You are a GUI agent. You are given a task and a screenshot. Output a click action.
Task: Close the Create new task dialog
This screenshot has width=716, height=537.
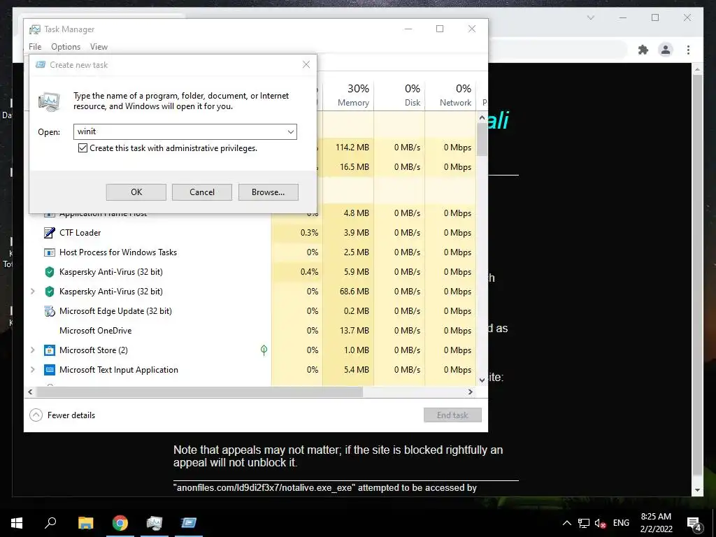pos(306,65)
